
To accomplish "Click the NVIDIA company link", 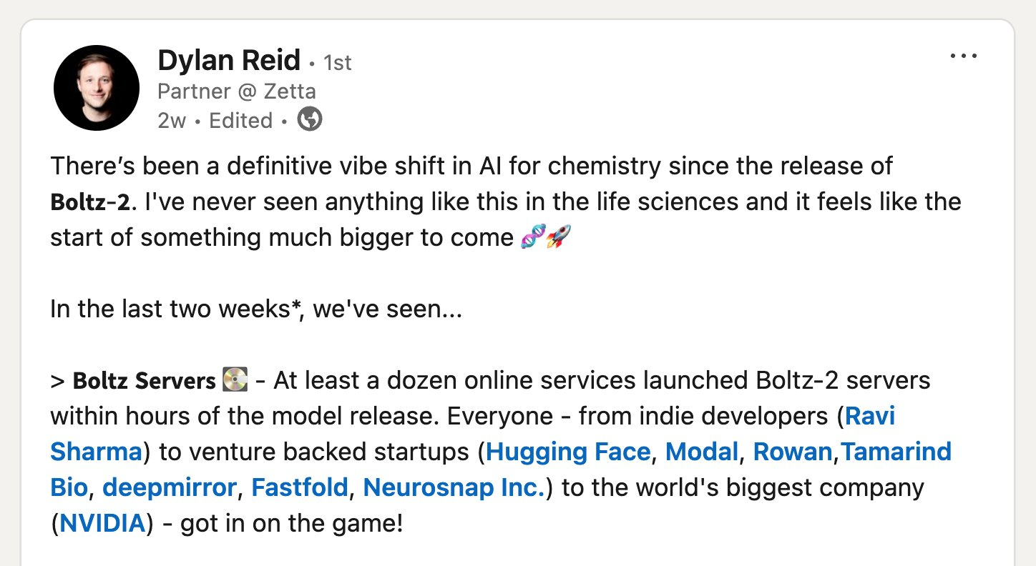I will [103, 524].
